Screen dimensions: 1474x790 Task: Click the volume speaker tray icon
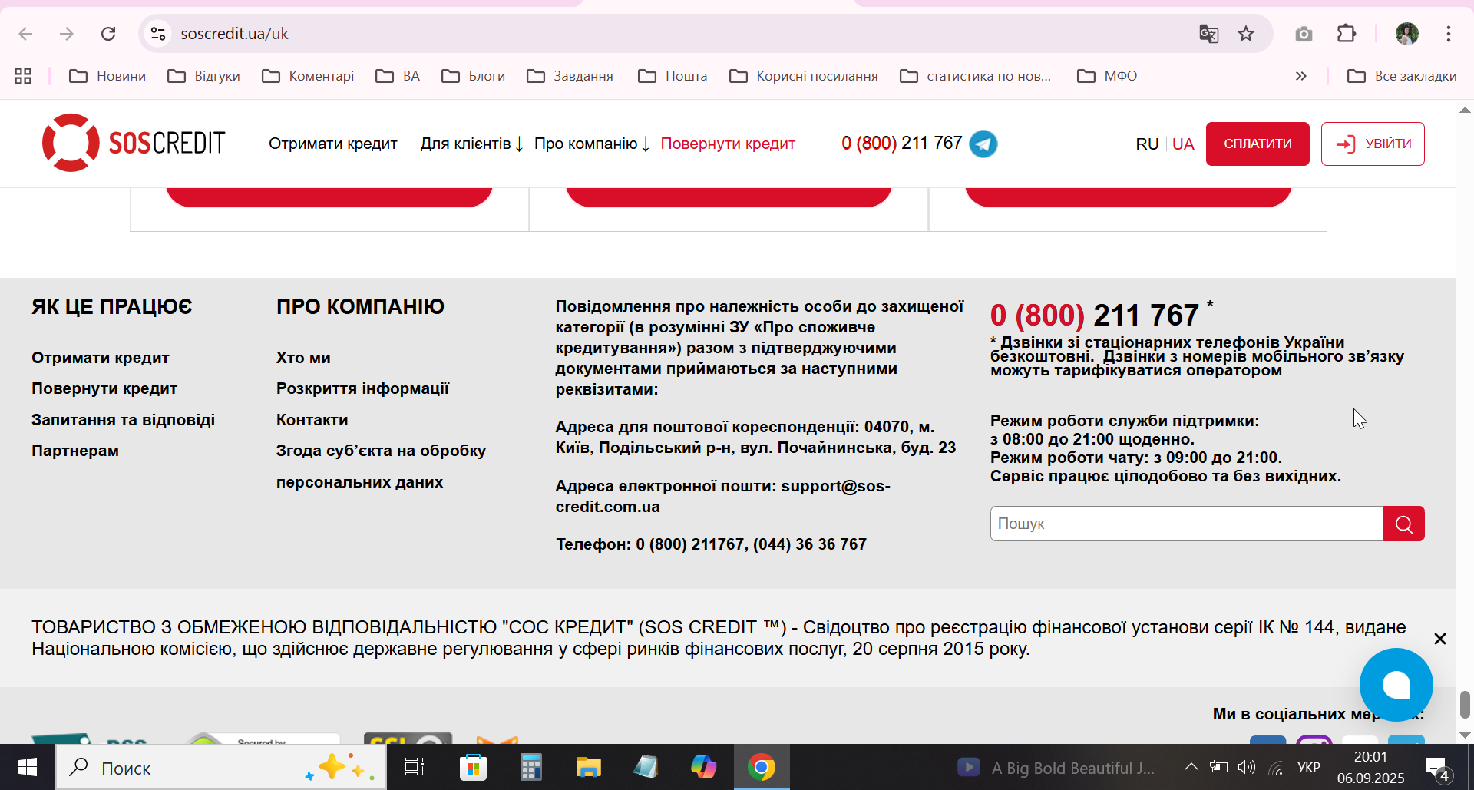click(1247, 767)
